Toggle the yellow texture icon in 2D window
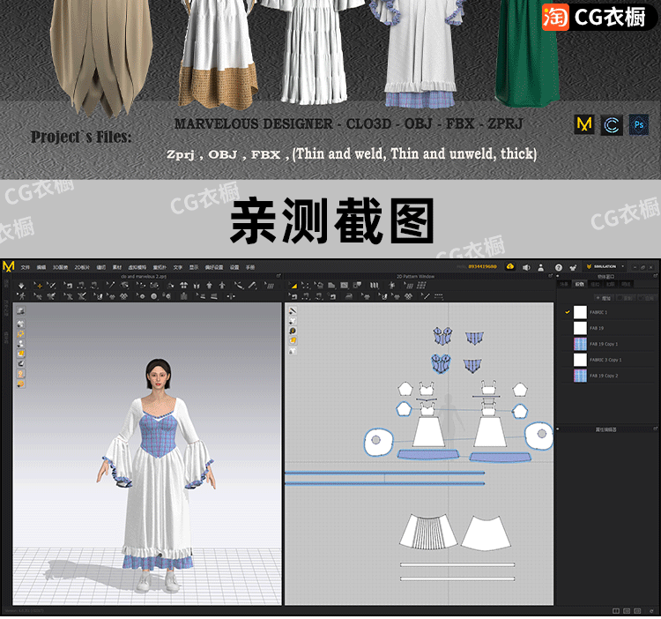The image size is (661, 619). [x=293, y=340]
